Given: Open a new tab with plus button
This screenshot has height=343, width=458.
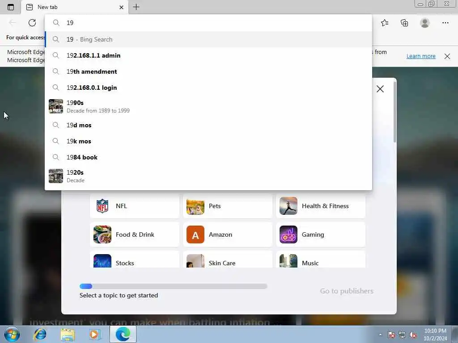Looking at the screenshot, I should [136, 7].
